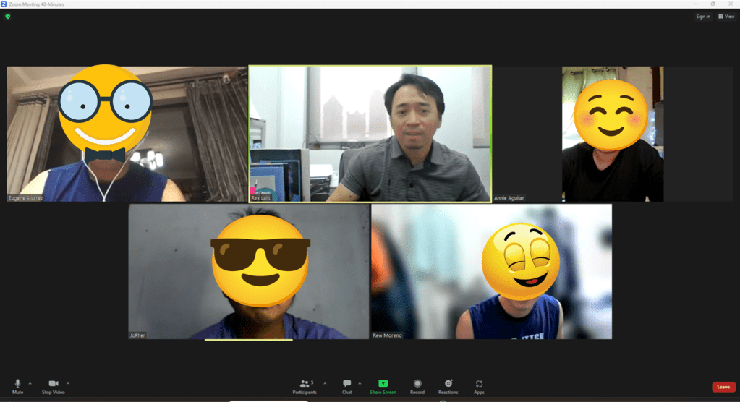The width and height of the screenshot is (740, 402).
Task: Select Rew Moreno's video tile
Action: (x=491, y=271)
